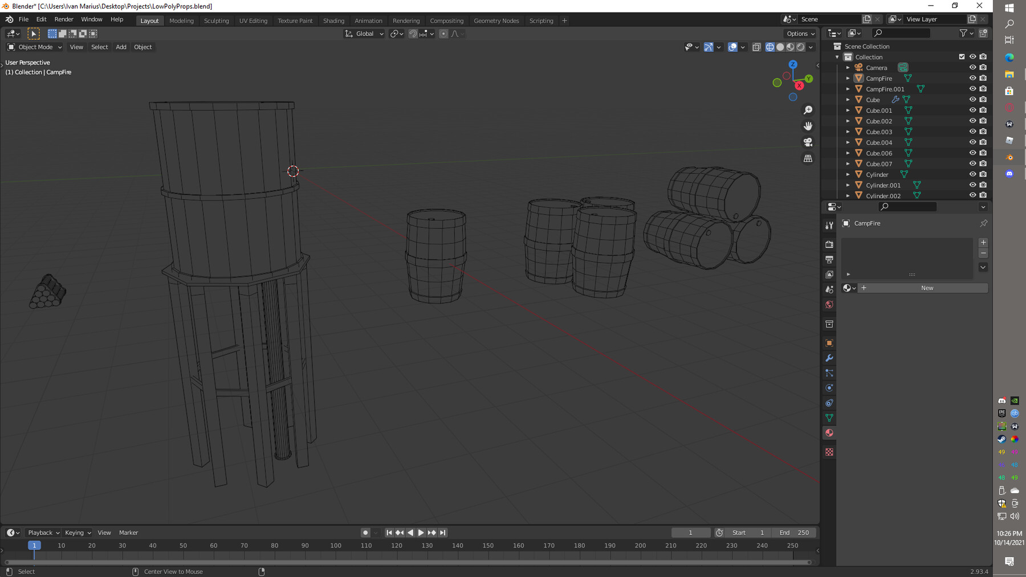
Task: Toggle proportional editing in the header
Action: [443, 34]
